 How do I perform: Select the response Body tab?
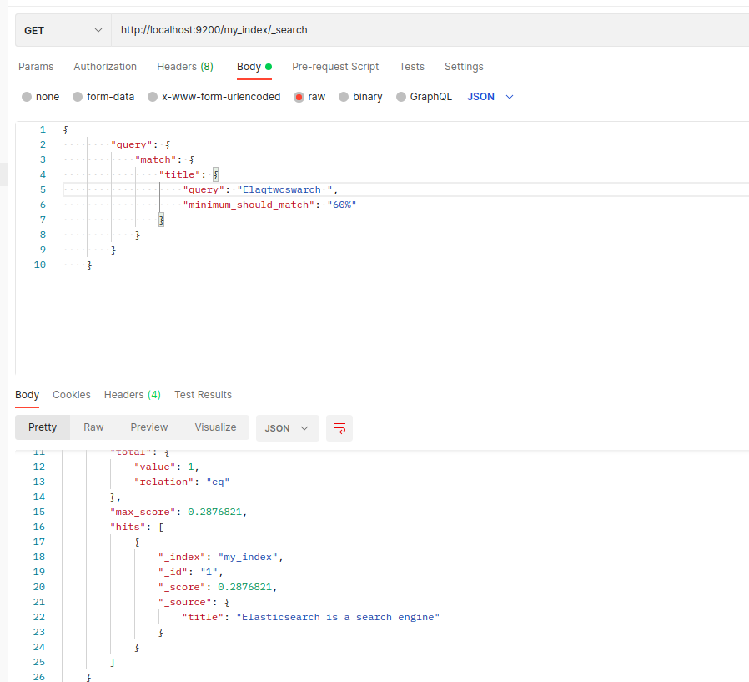(27, 395)
